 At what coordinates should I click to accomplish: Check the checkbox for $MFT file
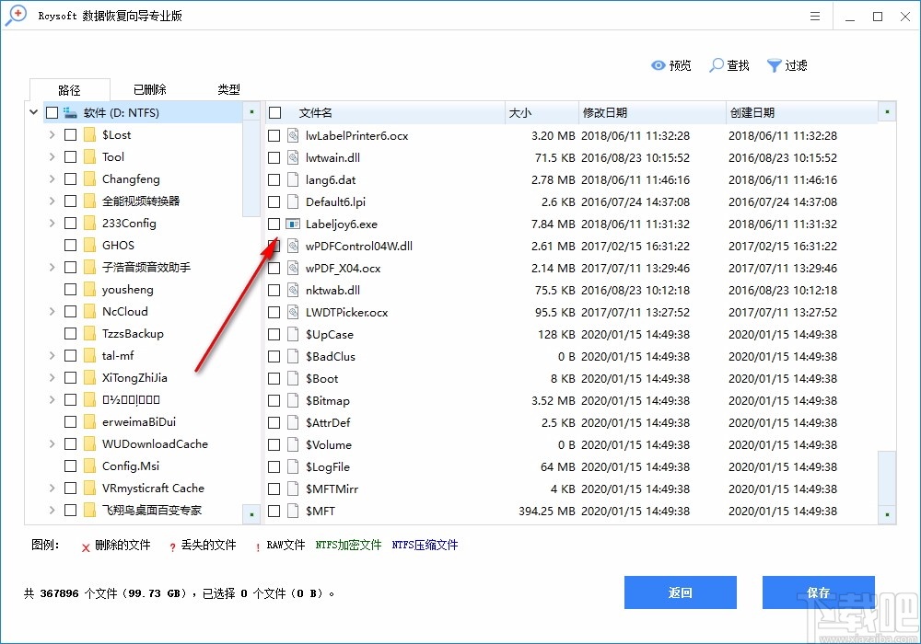[274, 511]
